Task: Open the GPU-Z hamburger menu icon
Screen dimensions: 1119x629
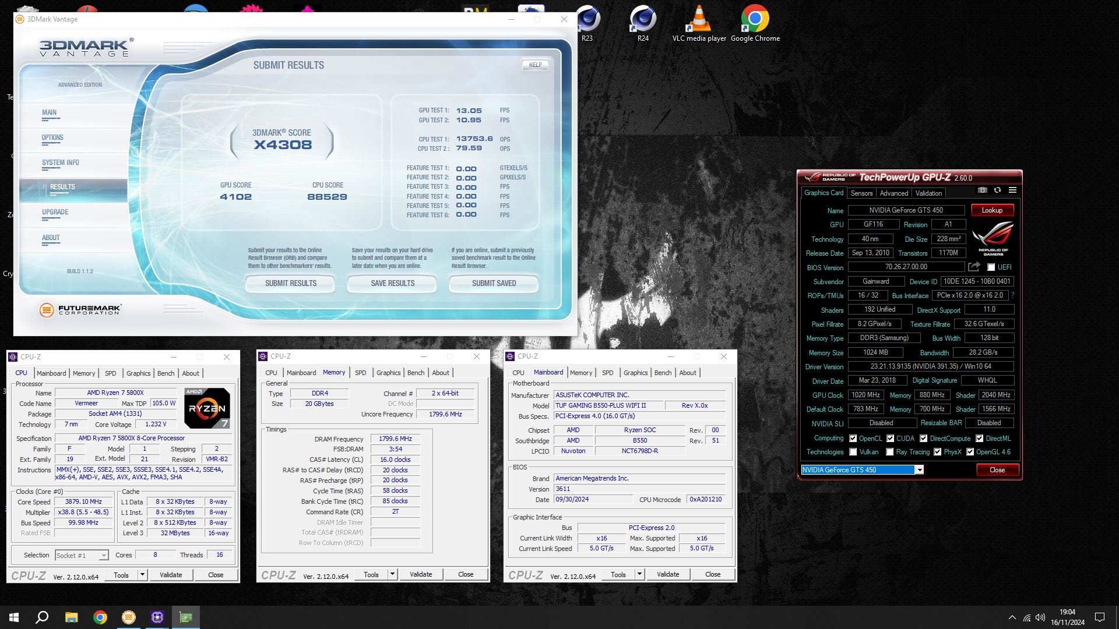Action: 1012,190
